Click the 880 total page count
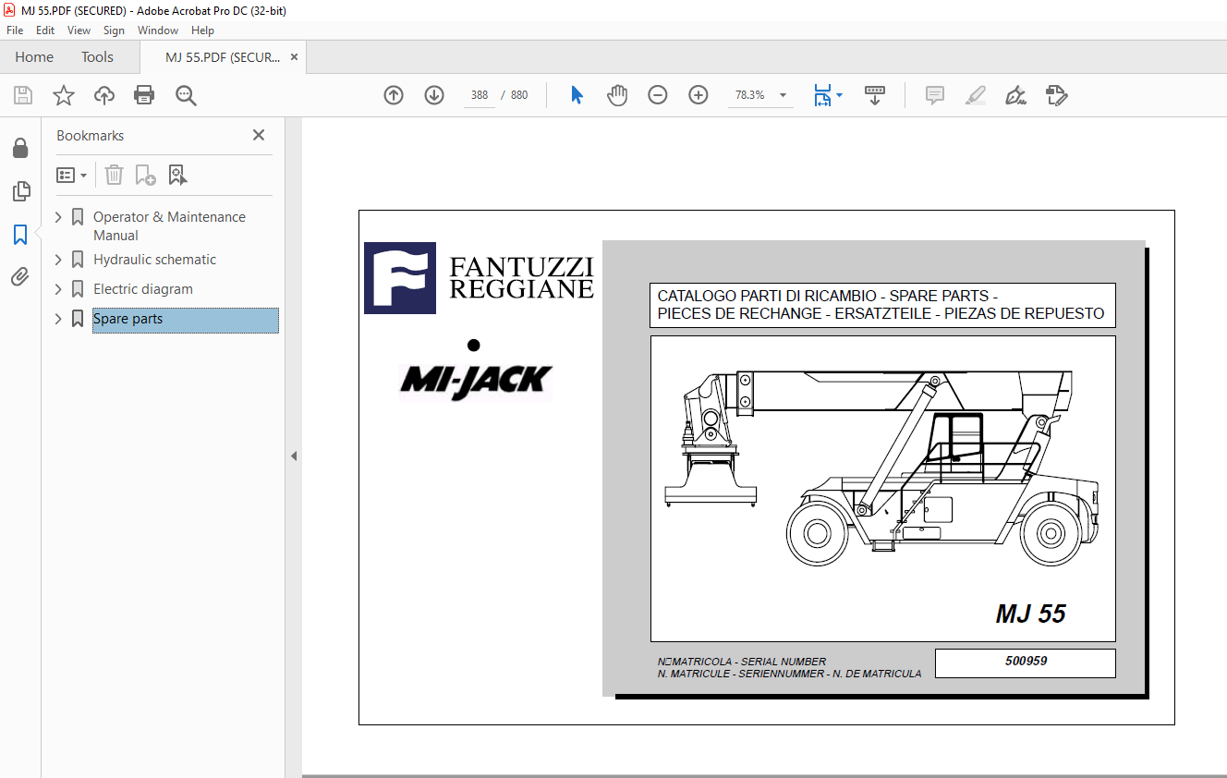The height and width of the screenshot is (778, 1227). (519, 95)
